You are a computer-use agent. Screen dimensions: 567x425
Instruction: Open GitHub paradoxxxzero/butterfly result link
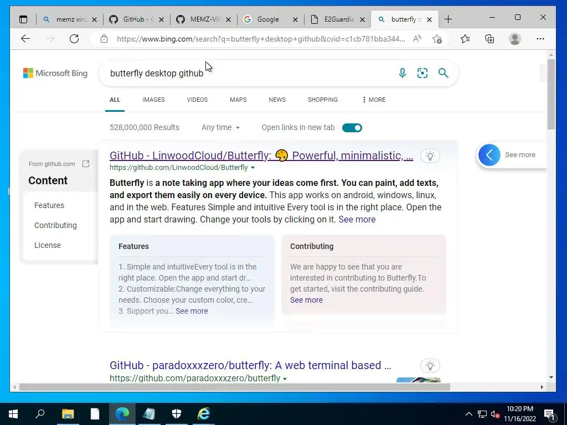point(250,365)
